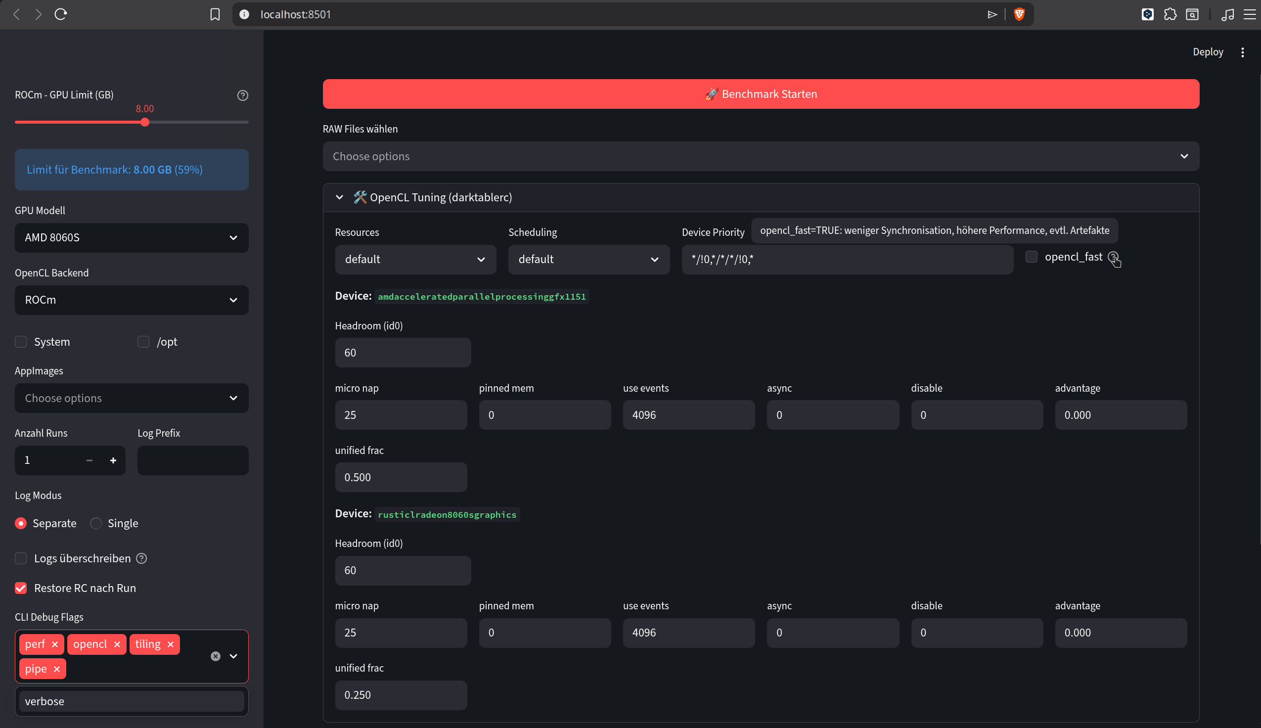Open Streamlit three-dot main menu
Image resolution: width=1261 pixels, height=728 pixels.
click(1243, 52)
